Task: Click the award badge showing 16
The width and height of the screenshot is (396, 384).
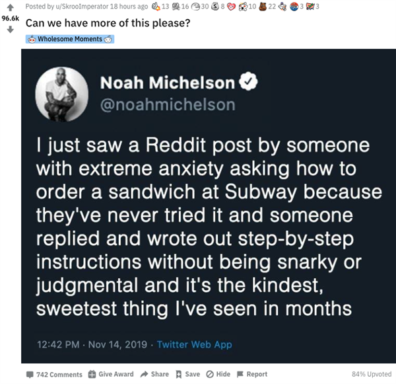Action: click(x=176, y=7)
